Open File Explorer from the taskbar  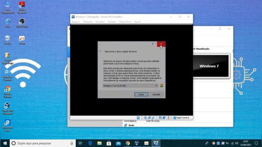(x=99, y=143)
